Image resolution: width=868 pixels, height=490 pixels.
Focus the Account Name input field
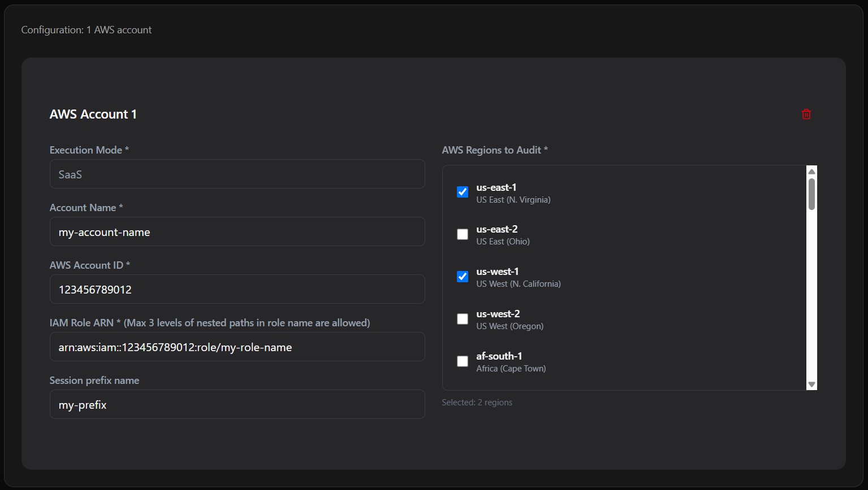[237, 232]
